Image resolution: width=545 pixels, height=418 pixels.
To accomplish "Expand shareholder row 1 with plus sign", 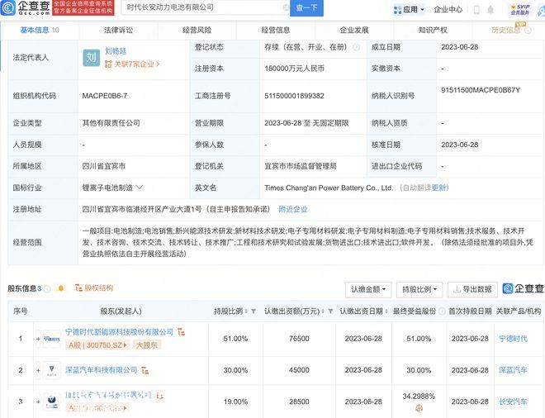I will coord(38,339).
